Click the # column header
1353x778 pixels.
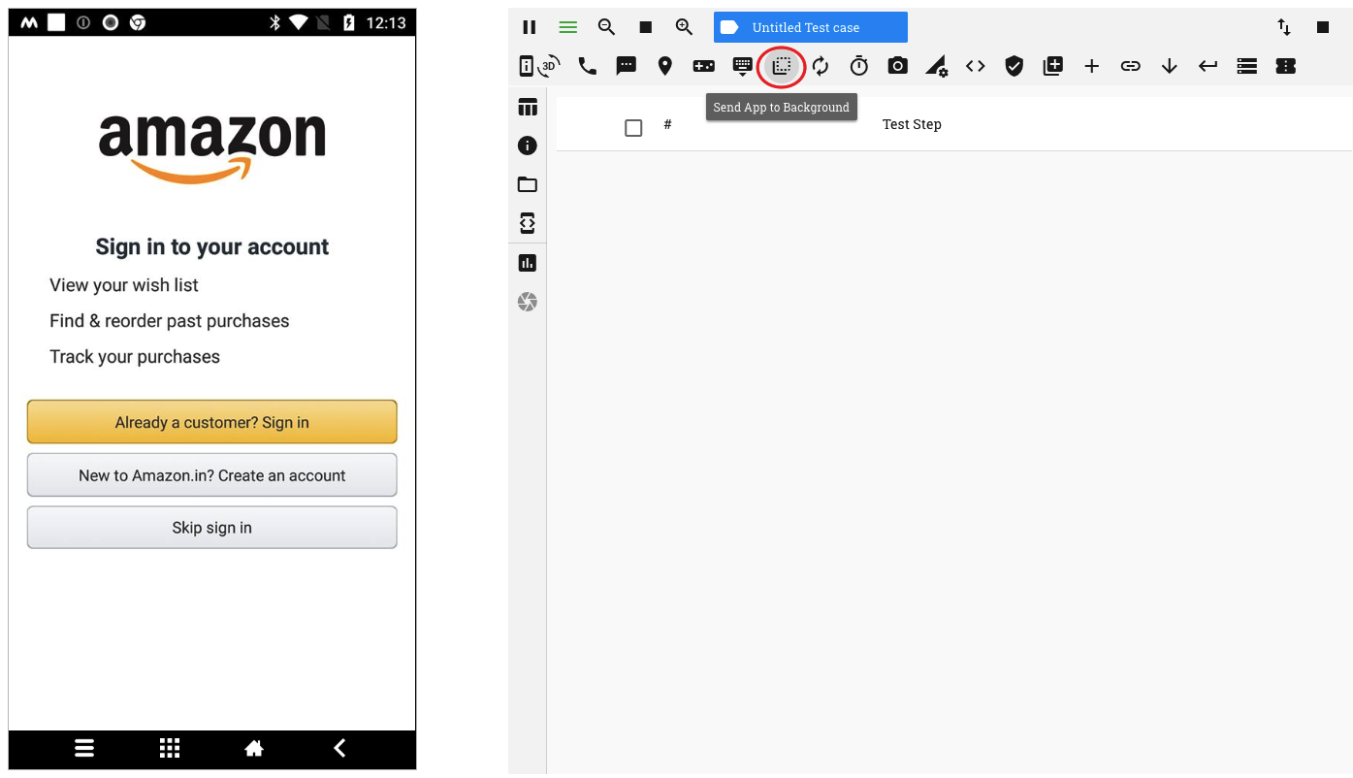667,124
